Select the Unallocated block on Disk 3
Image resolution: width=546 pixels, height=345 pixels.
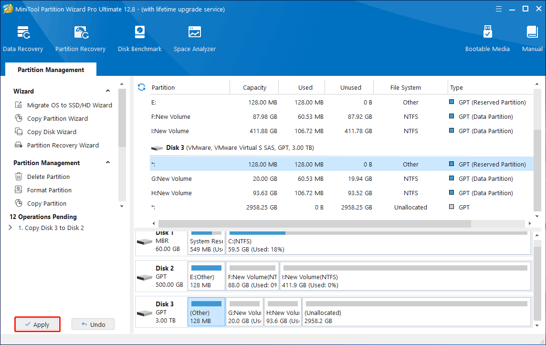coord(417,312)
